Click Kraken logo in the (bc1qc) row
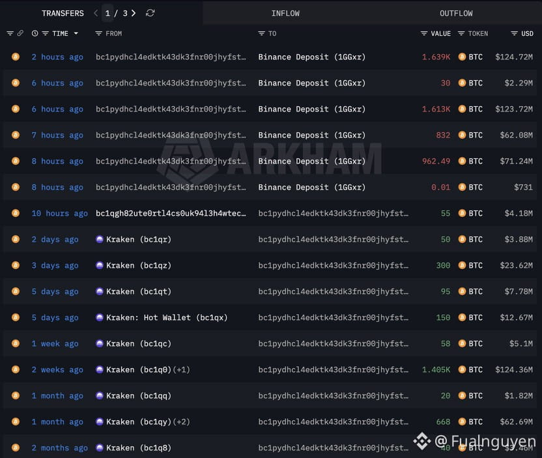Image resolution: width=542 pixels, height=458 pixels. point(100,343)
